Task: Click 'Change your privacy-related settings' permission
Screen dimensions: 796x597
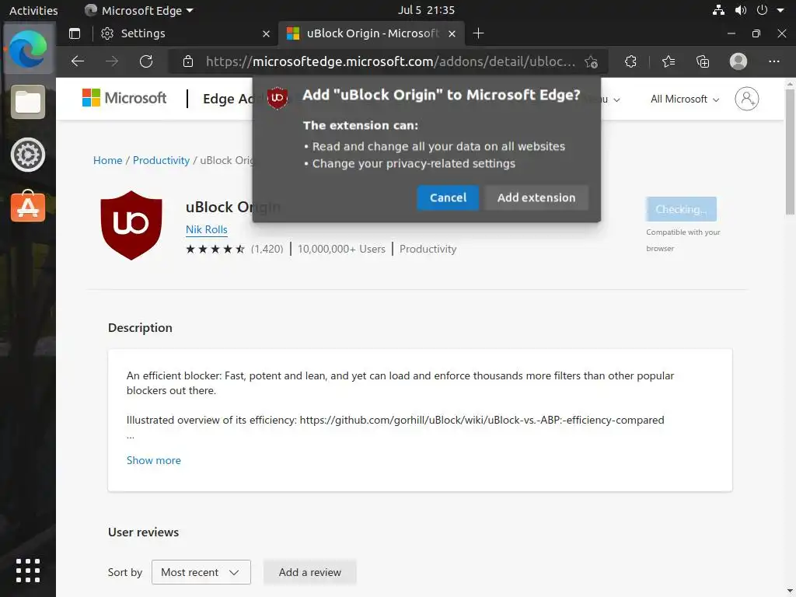Action: click(x=414, y=163)
